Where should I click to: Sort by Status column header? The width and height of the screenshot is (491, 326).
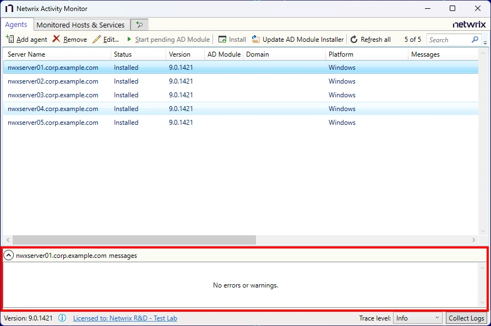pos(123,54)
